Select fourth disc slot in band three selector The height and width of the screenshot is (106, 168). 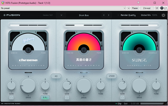(x=153, y=25)
